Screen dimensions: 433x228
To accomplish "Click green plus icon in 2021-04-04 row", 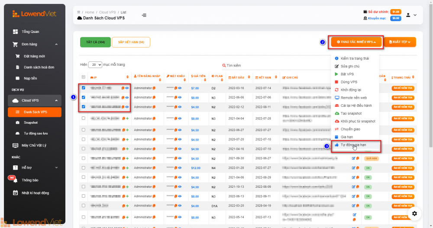I will [x=127, y=119].
